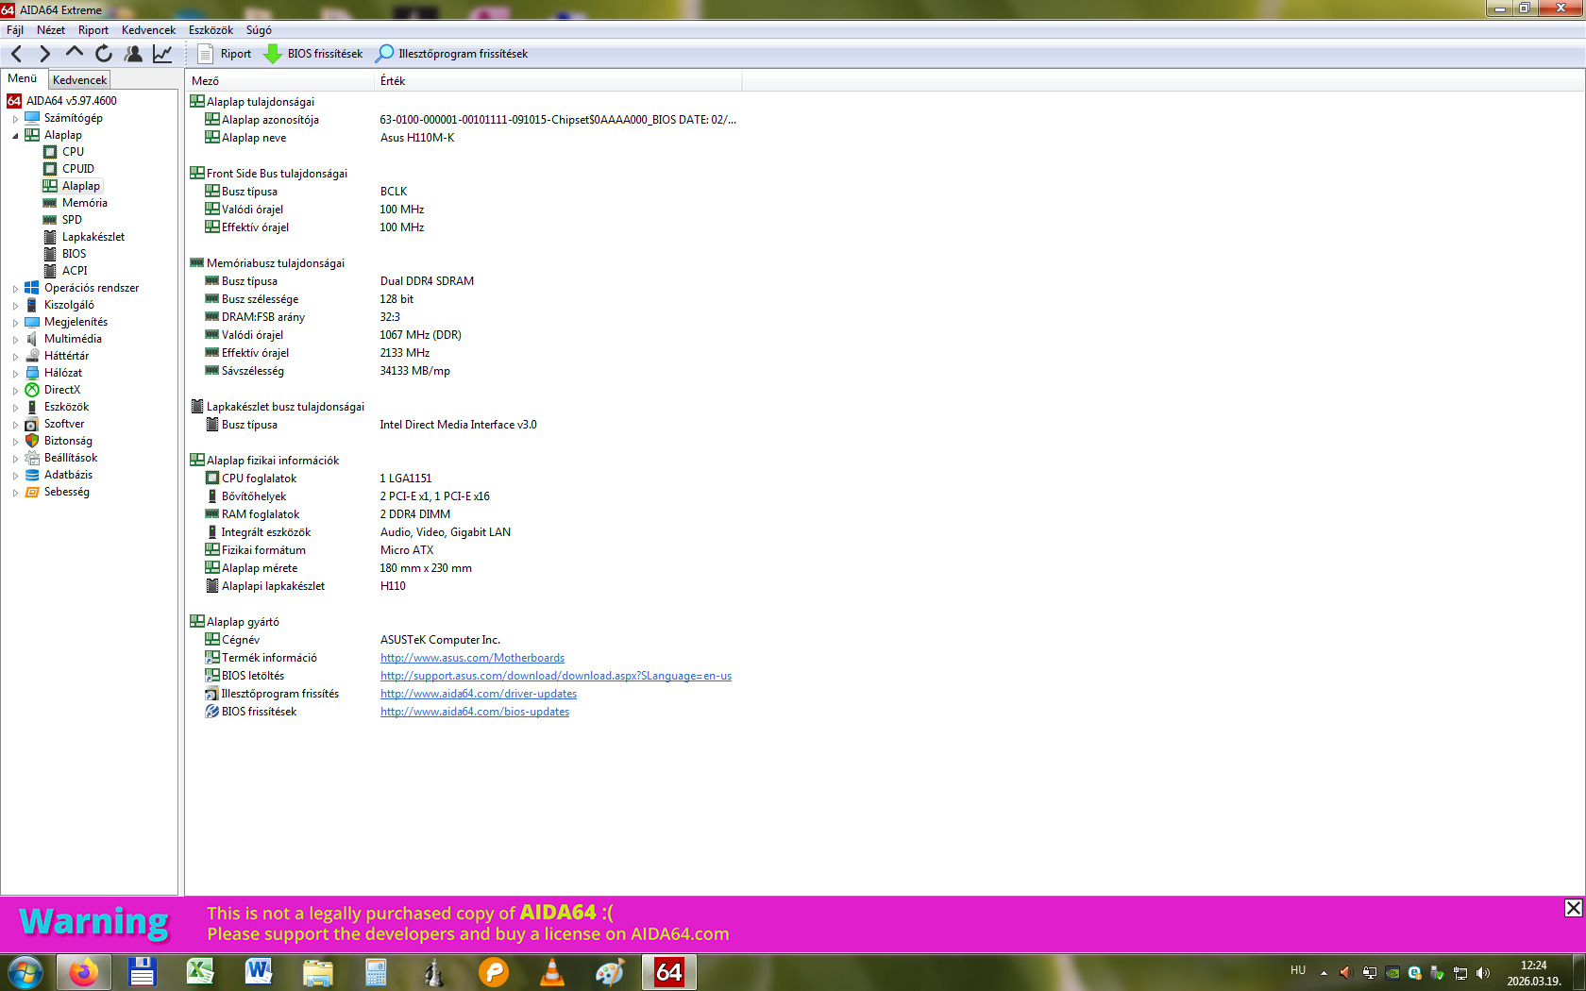Expand the Háttértár tree node

tap(15, 357)
